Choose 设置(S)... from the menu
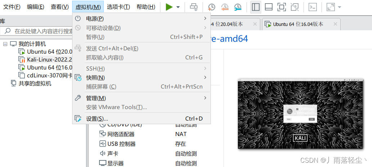The width and height of the screenshot is (372, 167). (x=141, y=119)
